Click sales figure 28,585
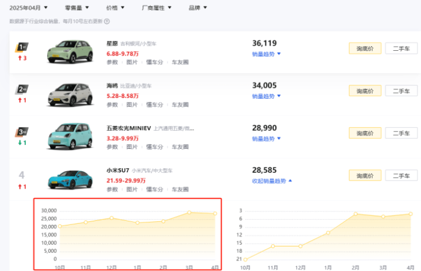Viewport: 421px width, 271px height. point(264,170)
